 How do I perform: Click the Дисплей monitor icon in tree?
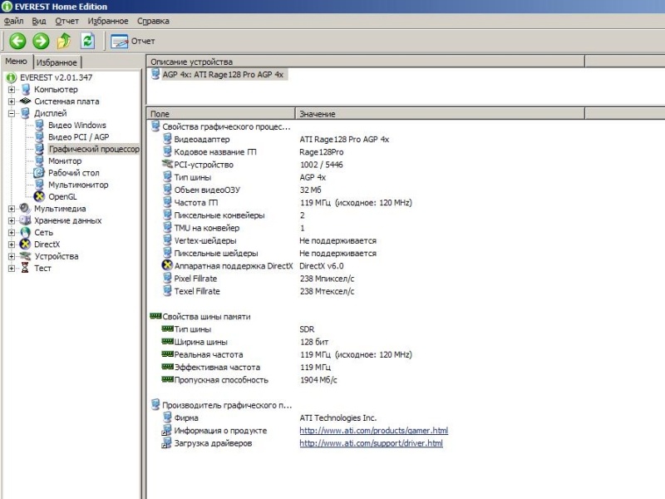(x=26, y=113)
